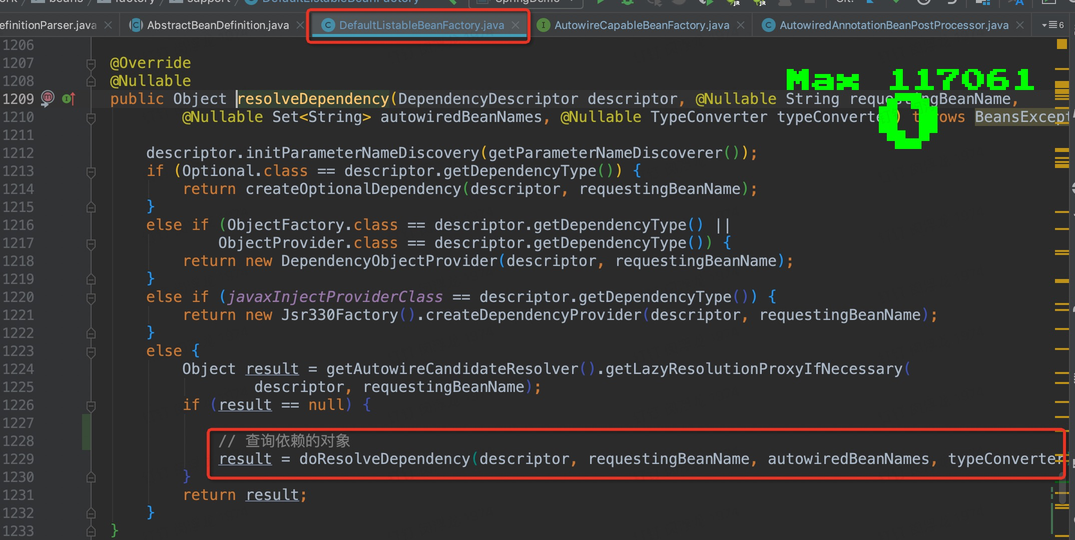The height and width of the screenshot is (540, 1075).
Task: Click the Jsr330Factory class reference
Action: coord(339,315)
